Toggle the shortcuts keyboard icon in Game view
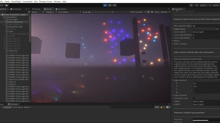 click(152, 12)
